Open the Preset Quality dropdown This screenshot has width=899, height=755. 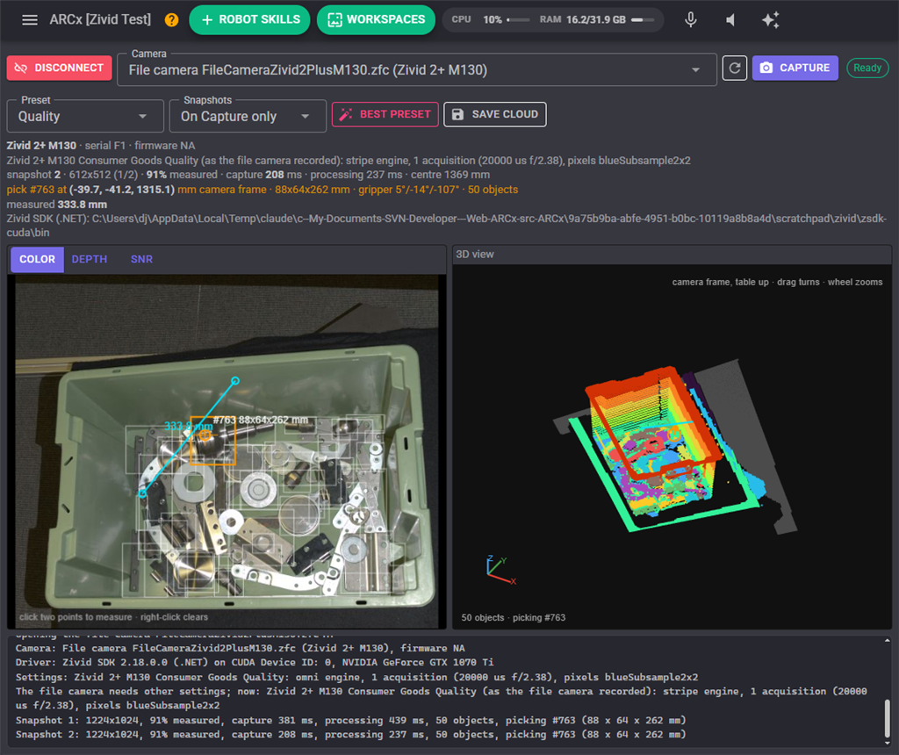(x=85, y=117)
